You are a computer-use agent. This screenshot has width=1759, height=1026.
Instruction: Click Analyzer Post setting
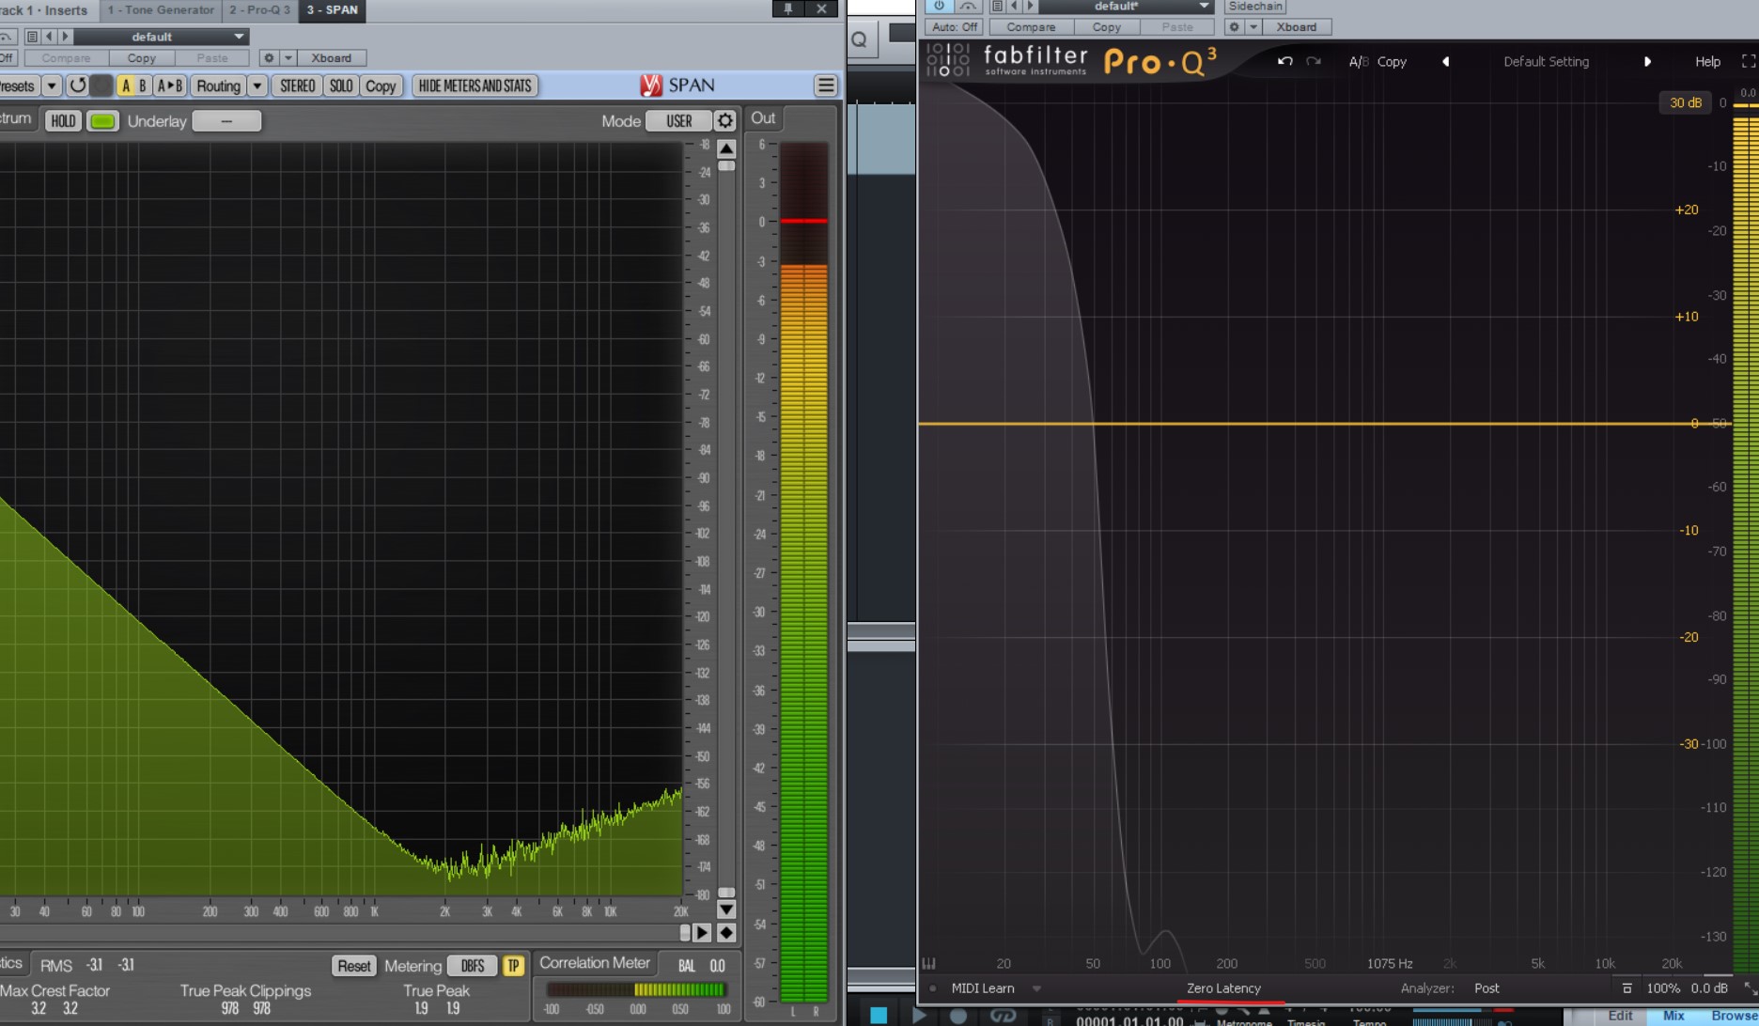pos(1487,988)
